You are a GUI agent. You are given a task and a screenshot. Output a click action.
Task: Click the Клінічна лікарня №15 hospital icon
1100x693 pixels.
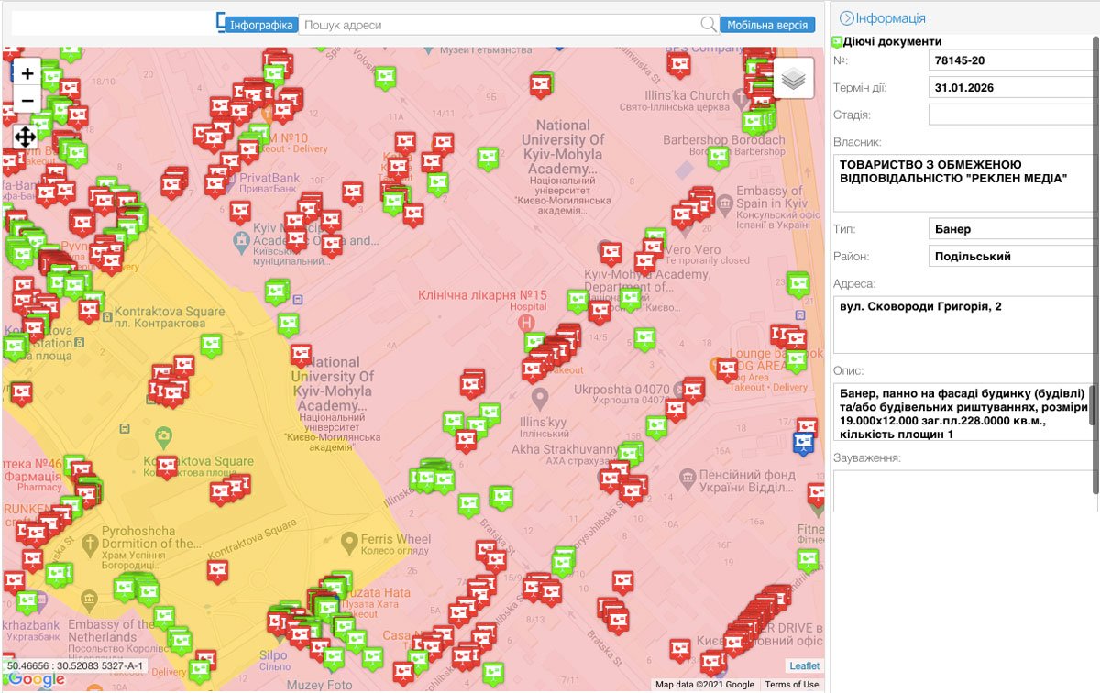[525, 324]
